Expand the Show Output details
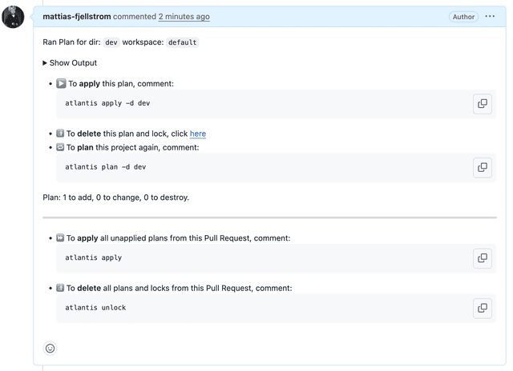 pyautogui.click(x=70, y=62)
